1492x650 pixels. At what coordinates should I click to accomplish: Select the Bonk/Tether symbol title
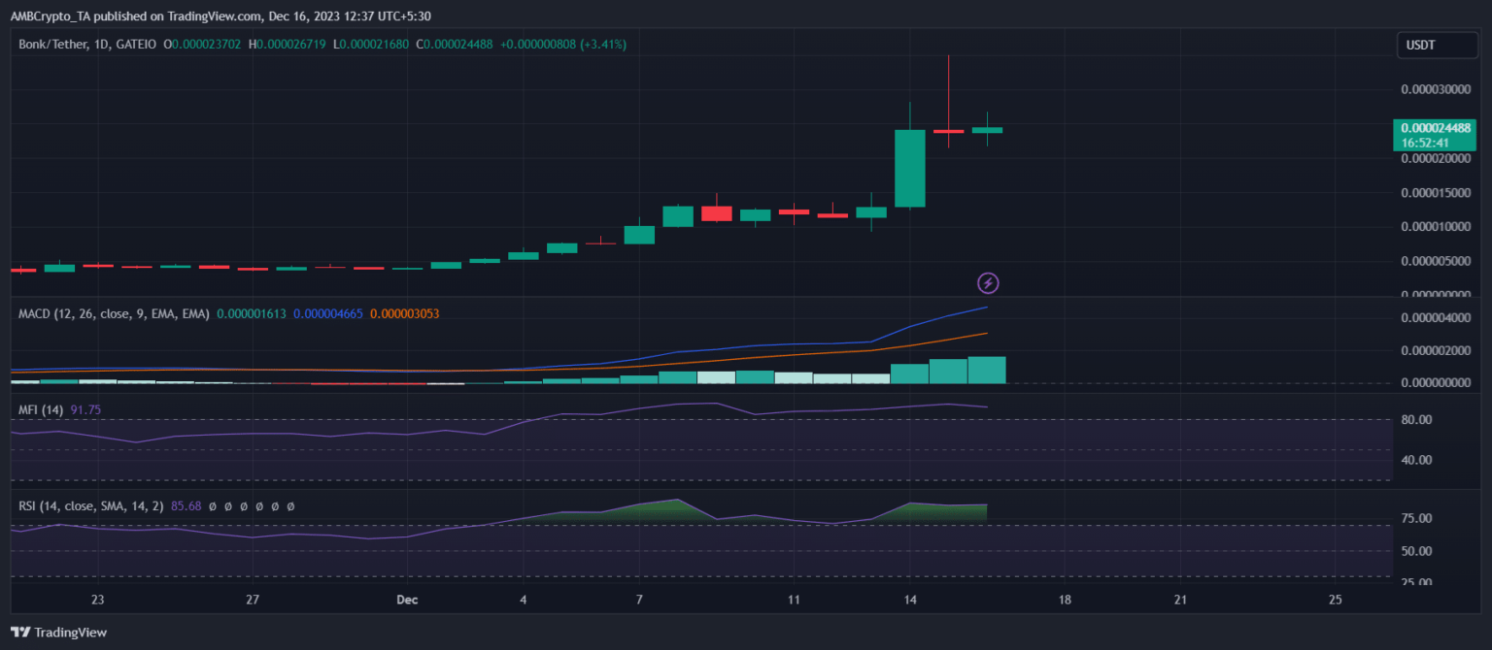pyautogui.click(x=62, y=45)
